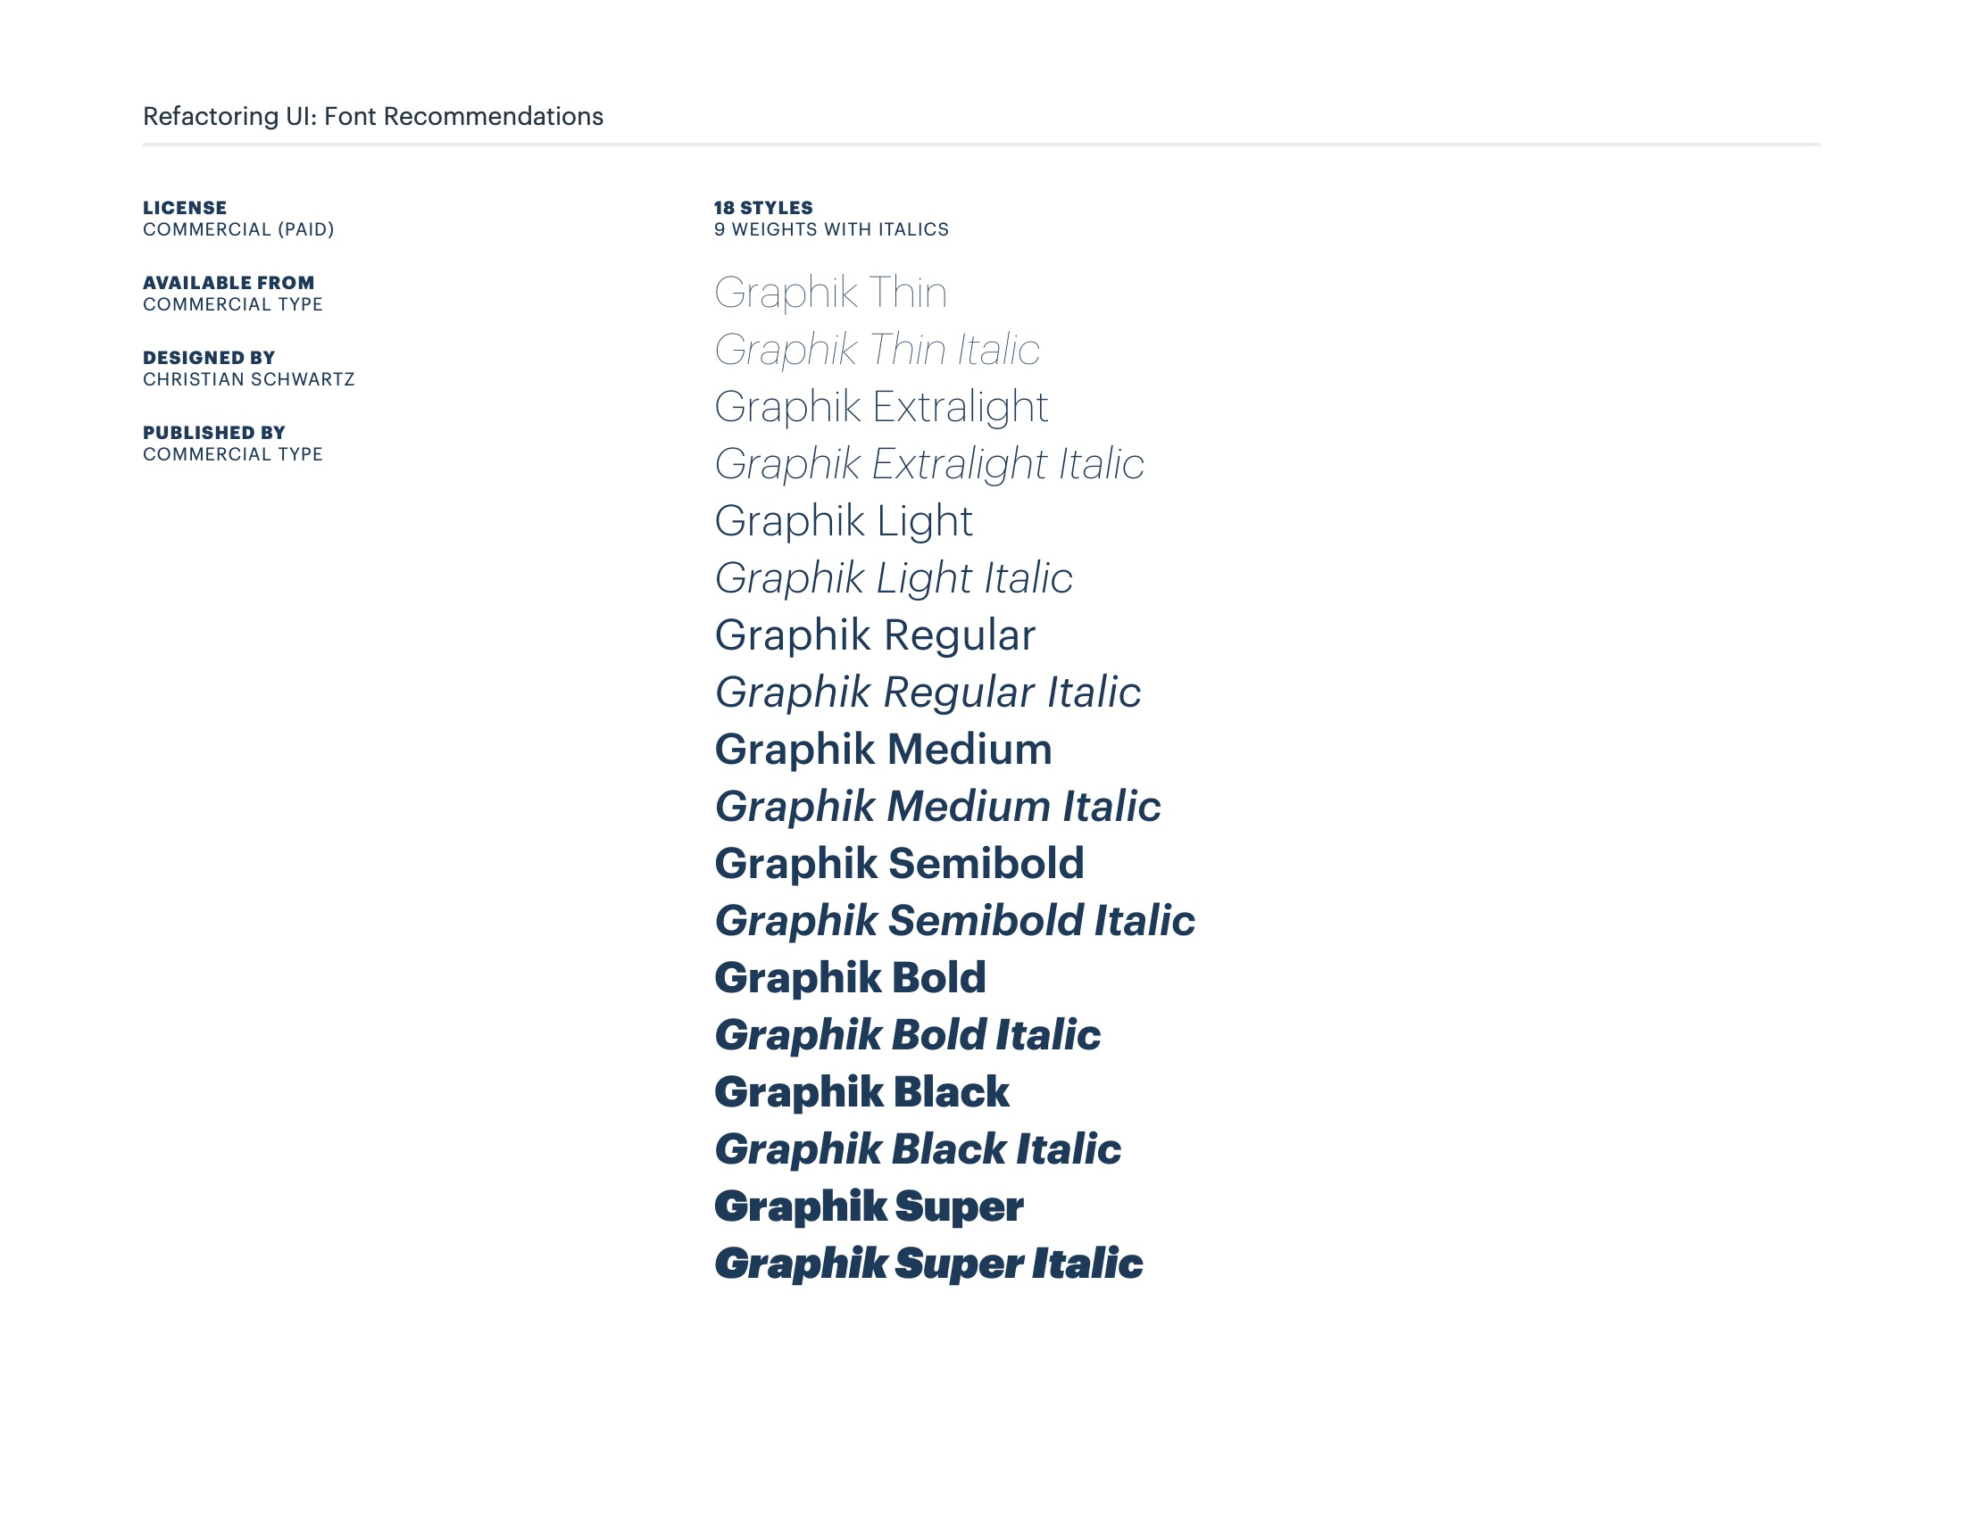Select the Graphik Medium sample

883,750
